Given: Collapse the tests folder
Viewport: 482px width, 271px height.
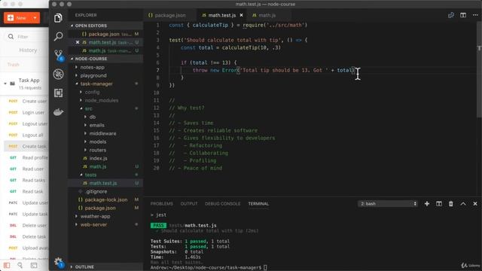Looking at the screenshot, I should (x=90, y=175).
